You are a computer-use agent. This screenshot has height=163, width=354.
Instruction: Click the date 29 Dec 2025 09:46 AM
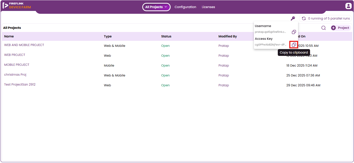click(303, 85)
